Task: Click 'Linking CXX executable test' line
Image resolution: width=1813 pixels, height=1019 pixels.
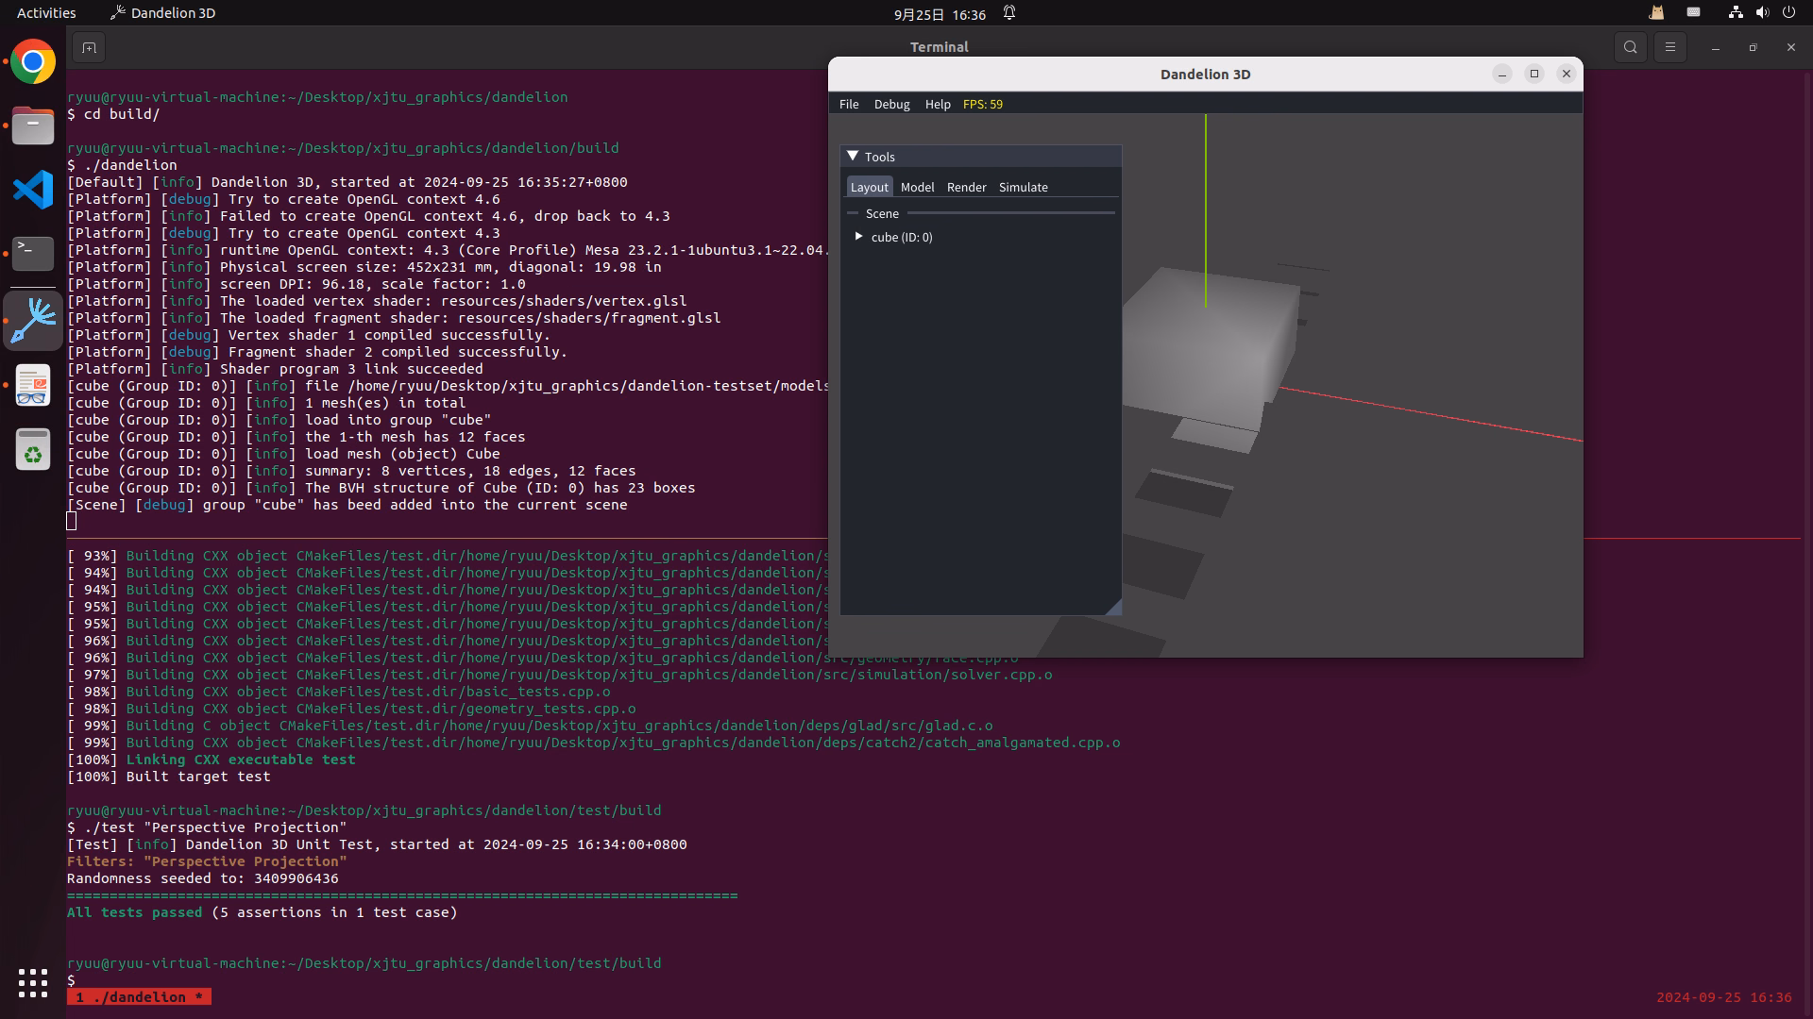Action: point(241,760)
